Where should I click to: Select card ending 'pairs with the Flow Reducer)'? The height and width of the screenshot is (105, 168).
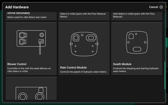[x=137, y=16]
